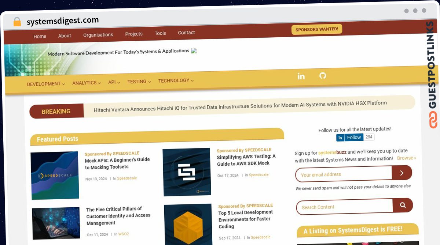Image resolution: width=440 pixels, height=245 pixels.
Task: Open the AWS SDK Mock post thumbnail
Action: point(187,172)
